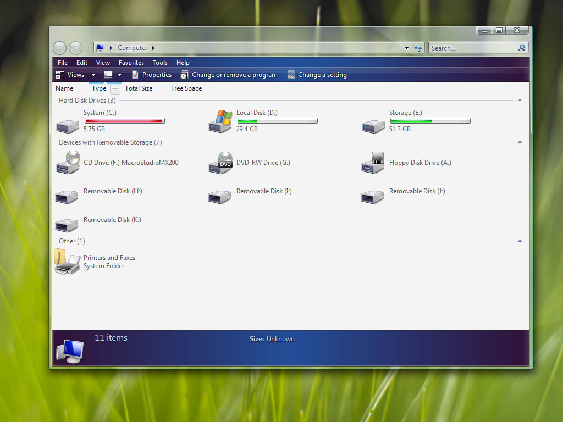Click the 5.75 GB free space text

tap(94, 129)
